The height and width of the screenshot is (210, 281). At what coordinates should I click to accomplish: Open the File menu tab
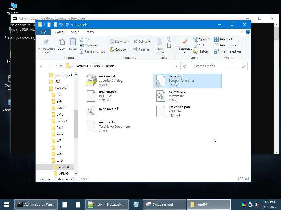(43, 32)
